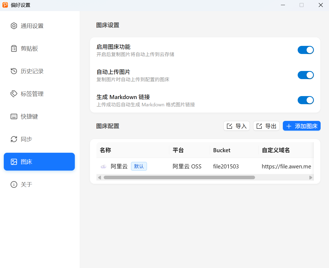Click the 快捷键 keyboard icon

(x=14, y=117)
